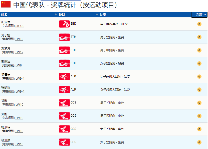Select the ALP icon in 张梦秋's row
The image size is (208, 149).
[64, 90]
